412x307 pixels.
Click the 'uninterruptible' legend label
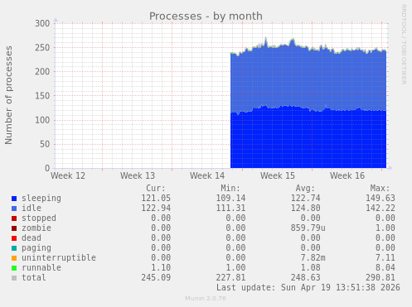pyautogui.click(x=59, y=258)
